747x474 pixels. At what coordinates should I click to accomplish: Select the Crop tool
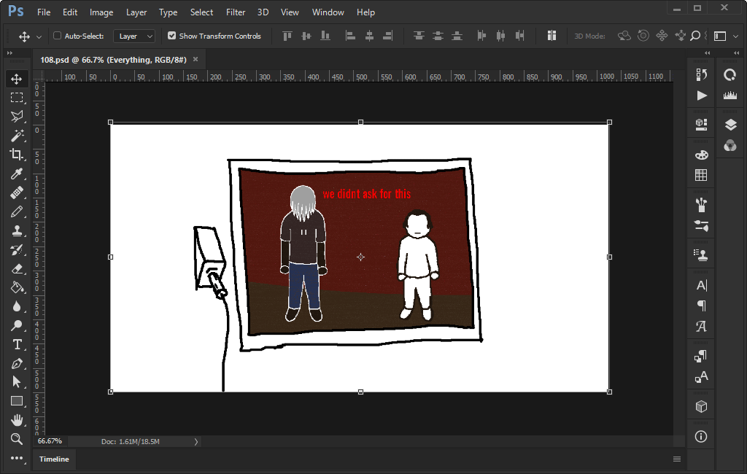pyautogui.click(x=16, y=155)
